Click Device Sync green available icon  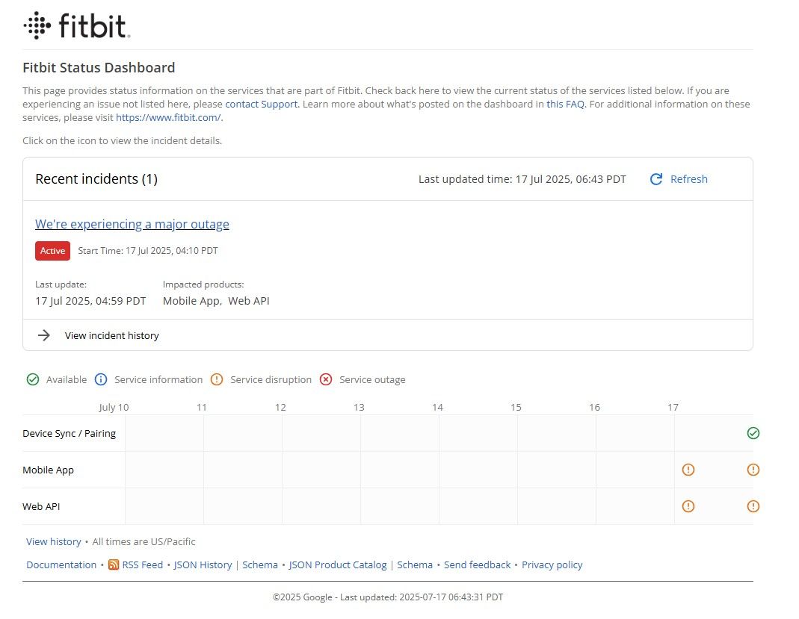pos(753,433)
